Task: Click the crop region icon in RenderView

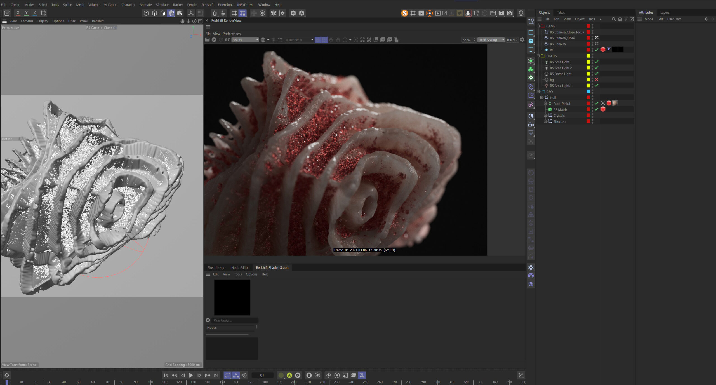Action: 281,40
